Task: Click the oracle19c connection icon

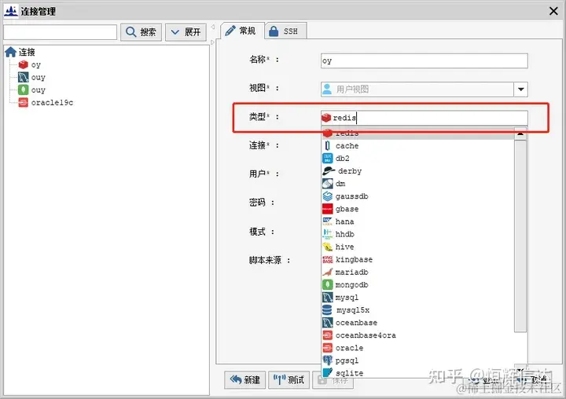Action: pos(23,102)
